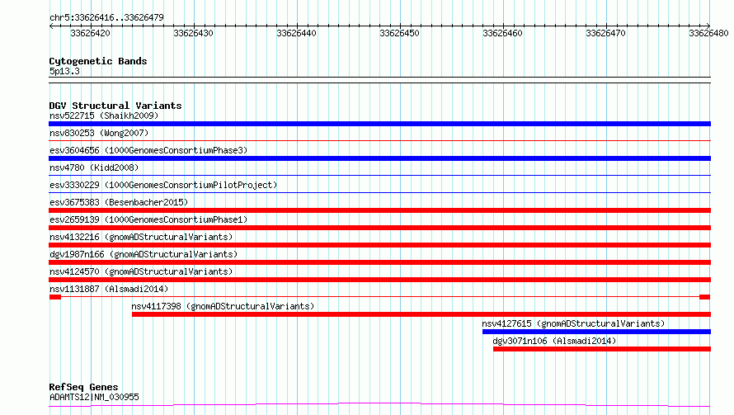Open variant label nsv4132216 (gnomADStructuralVariants)
The height and width of the screenshot is (415, 734).
pyautogui.click(x=141, y=237)
